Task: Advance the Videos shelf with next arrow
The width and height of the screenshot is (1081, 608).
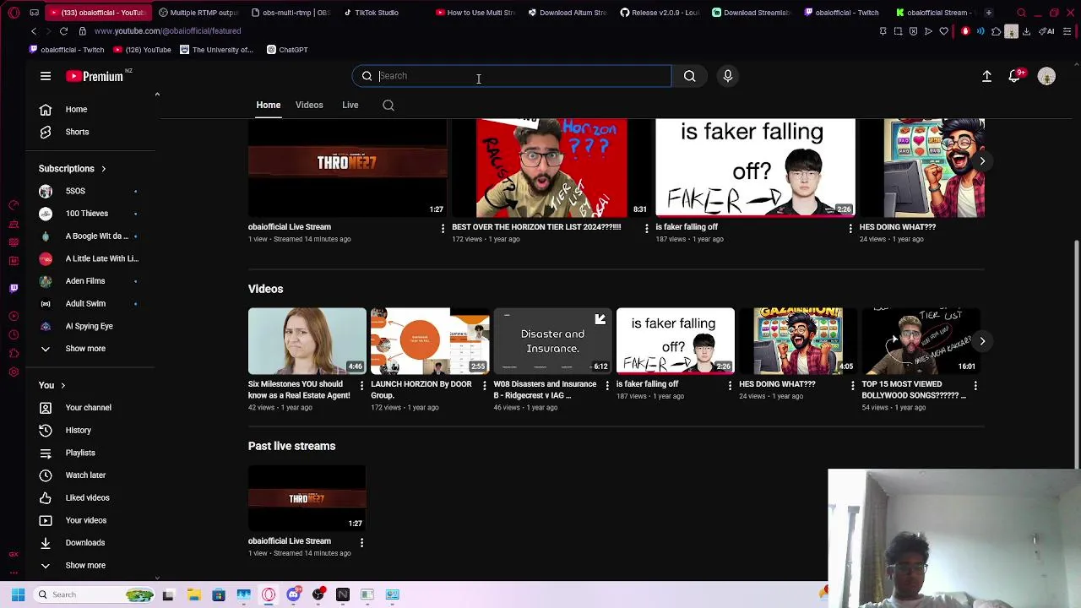Action: pos(982,341)
